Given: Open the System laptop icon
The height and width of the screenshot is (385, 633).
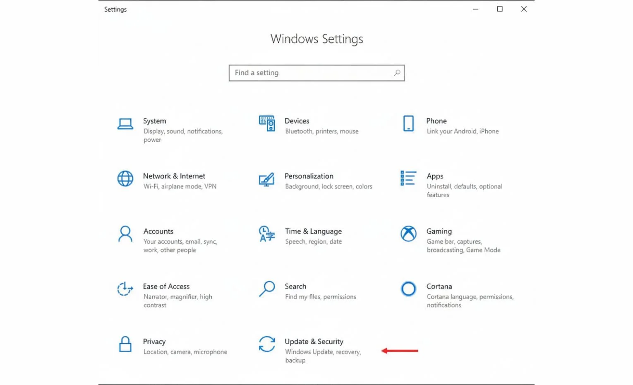Looking at the screenshot, I should tap(125, 124).
